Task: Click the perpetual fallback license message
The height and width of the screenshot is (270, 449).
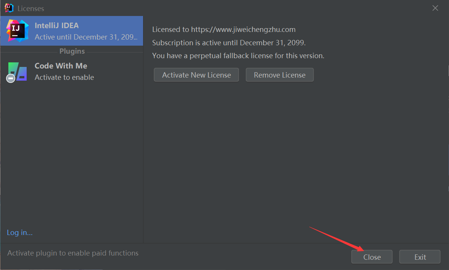Action: [238, 56]
